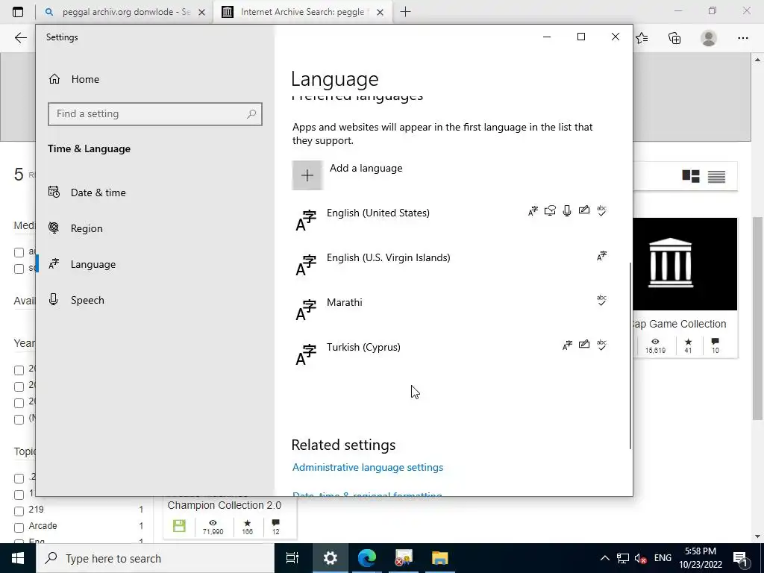Select English (United States) language entry
This screenshot has width=764, height=573.
pyautogui.click(x=451, y=219)
